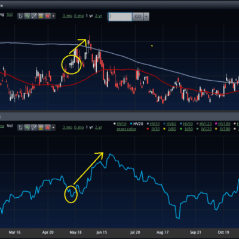Click the reset color link
The image size is (239, 239).
(126, 129)
